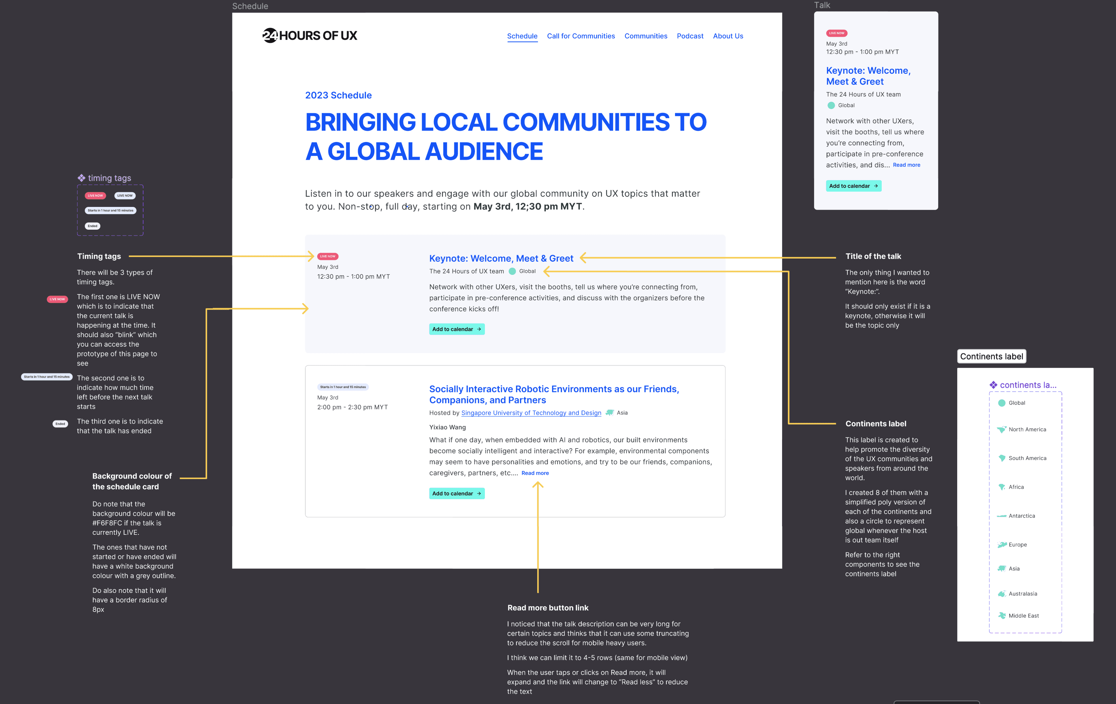Expand Read more on Robotic Environments talk
The image size is (1116, 704).
(x=535, y=473)
